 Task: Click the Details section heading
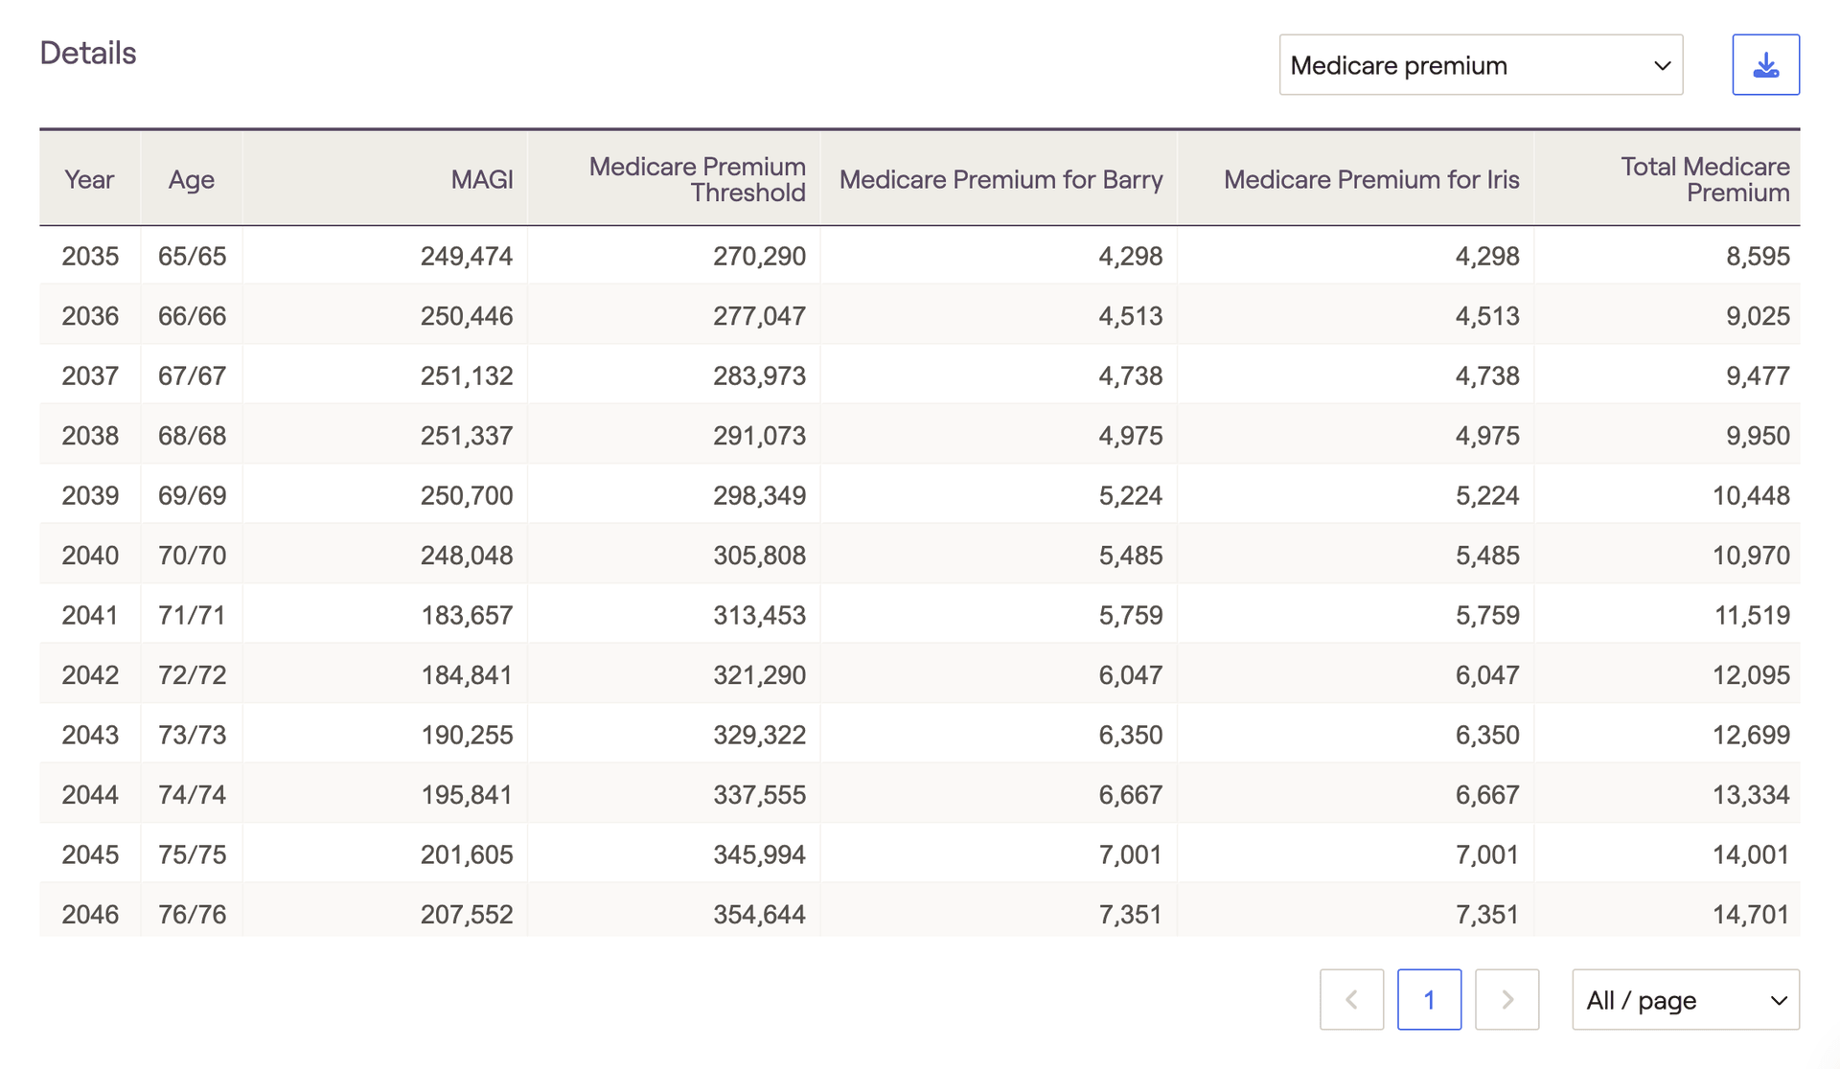coord(88,54)
